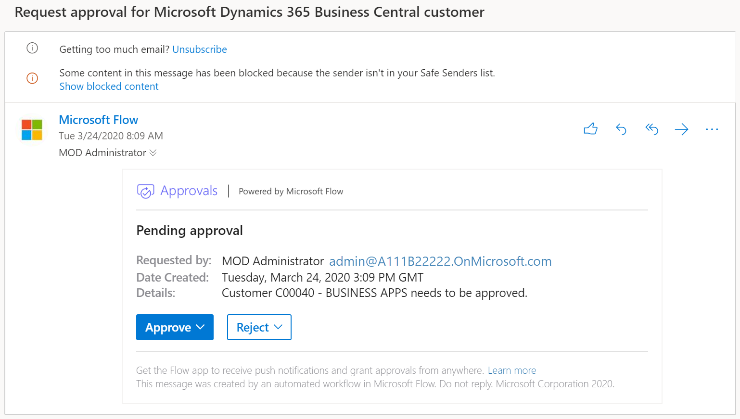
Task: Click the Learn more link
Action: coord(512,370)
